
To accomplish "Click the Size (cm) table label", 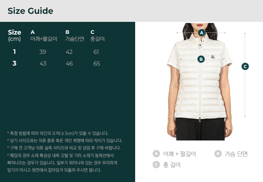I will click(x=14, y=35).
